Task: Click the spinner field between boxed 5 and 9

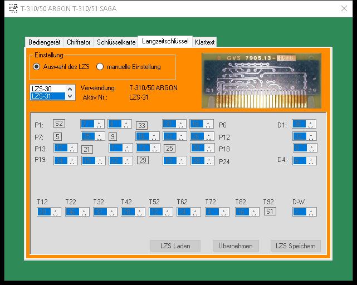Action: point(93,136)
